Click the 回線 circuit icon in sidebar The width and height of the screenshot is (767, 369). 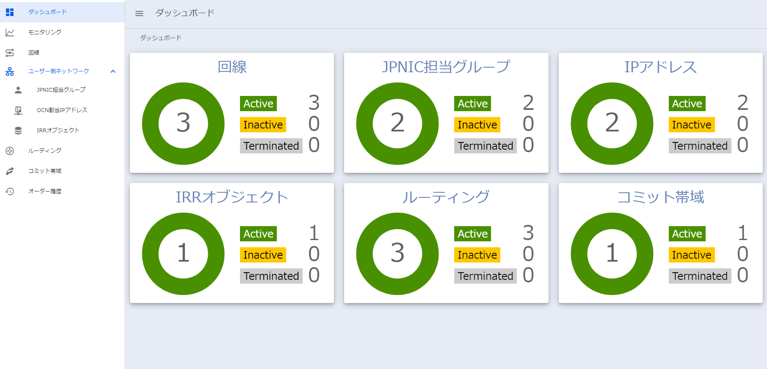click(10, 53)
